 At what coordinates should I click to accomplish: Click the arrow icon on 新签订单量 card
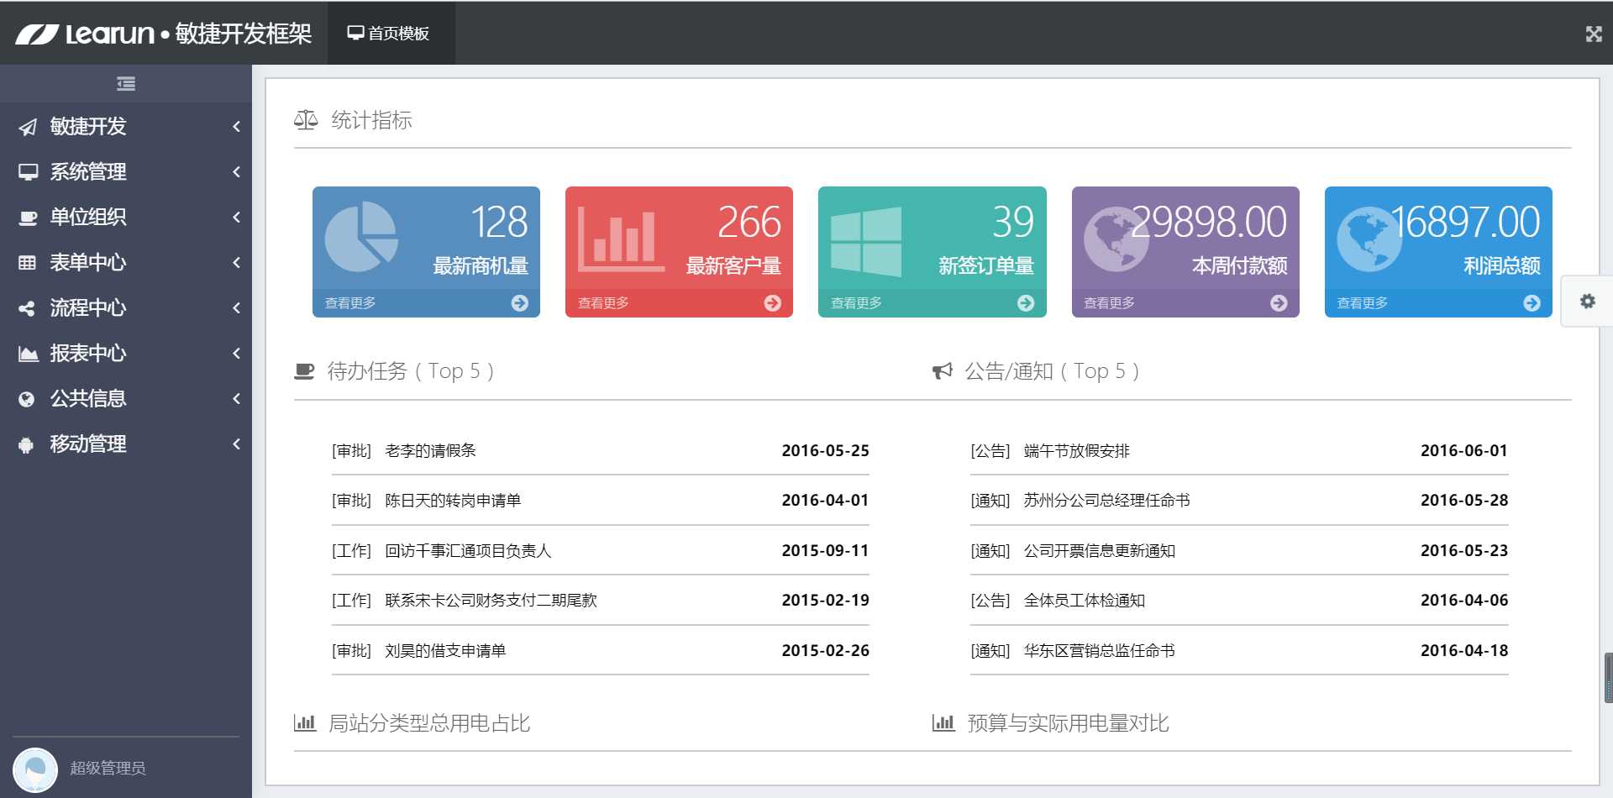coord(1026,303)
